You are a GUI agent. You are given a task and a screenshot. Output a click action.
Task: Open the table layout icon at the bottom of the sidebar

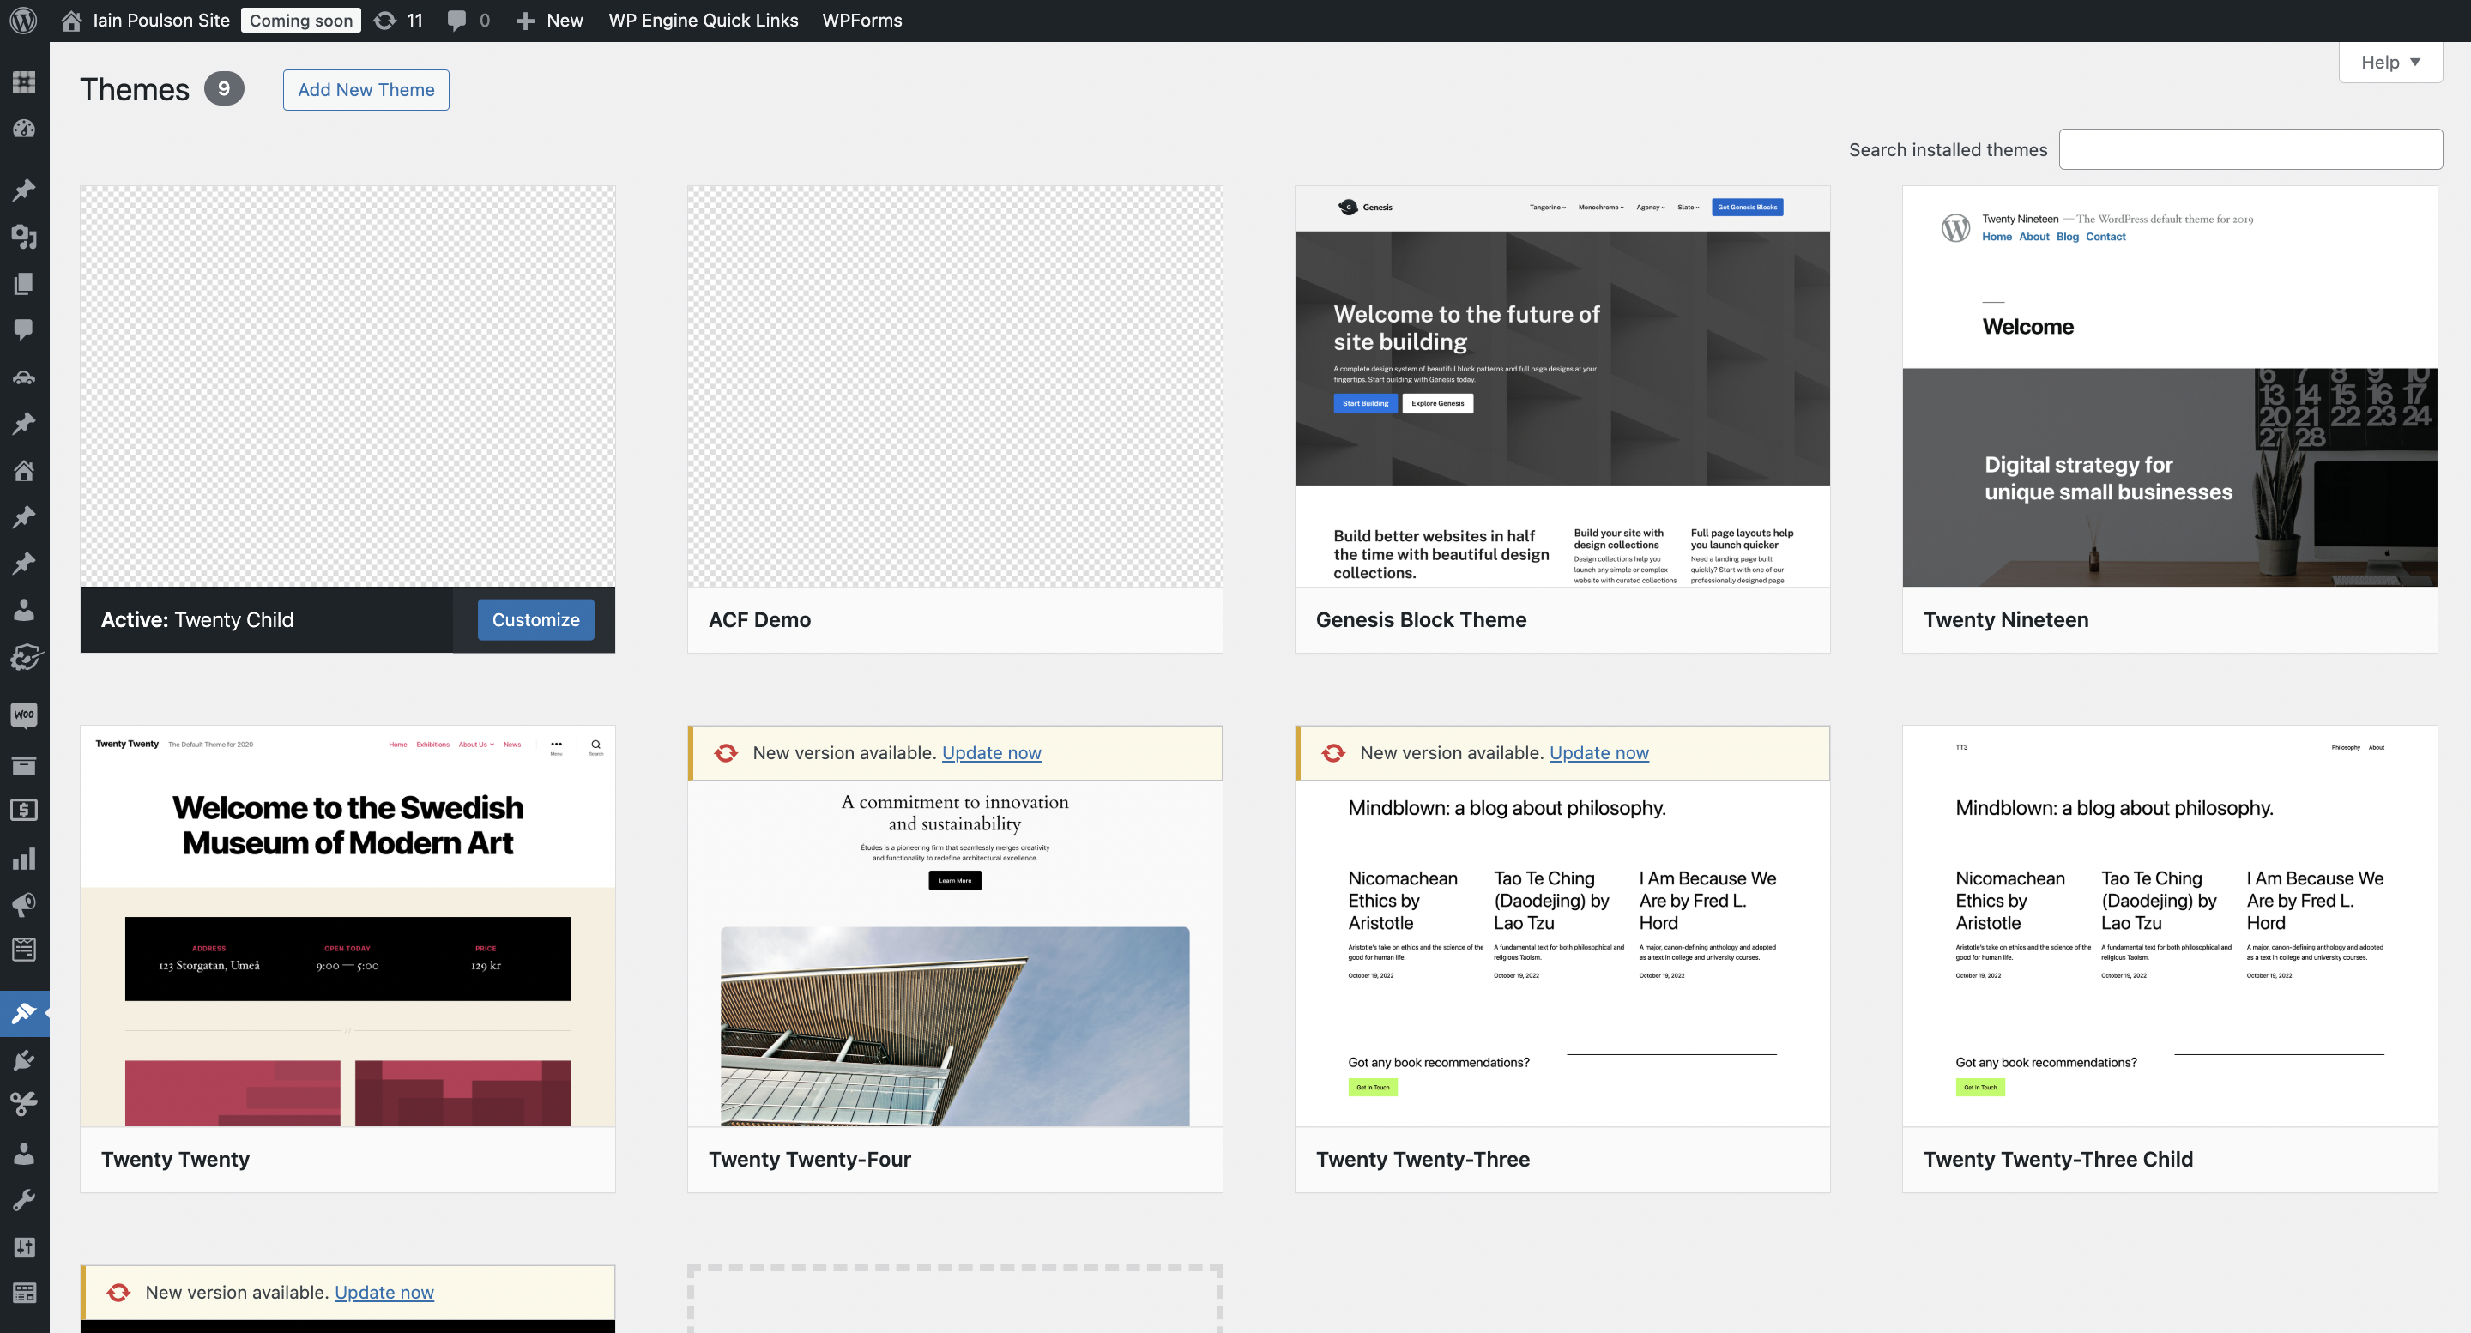click(x=24, y=1293)
